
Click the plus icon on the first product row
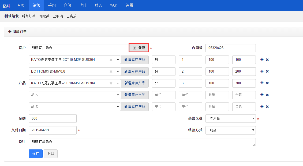click(262, 60)
